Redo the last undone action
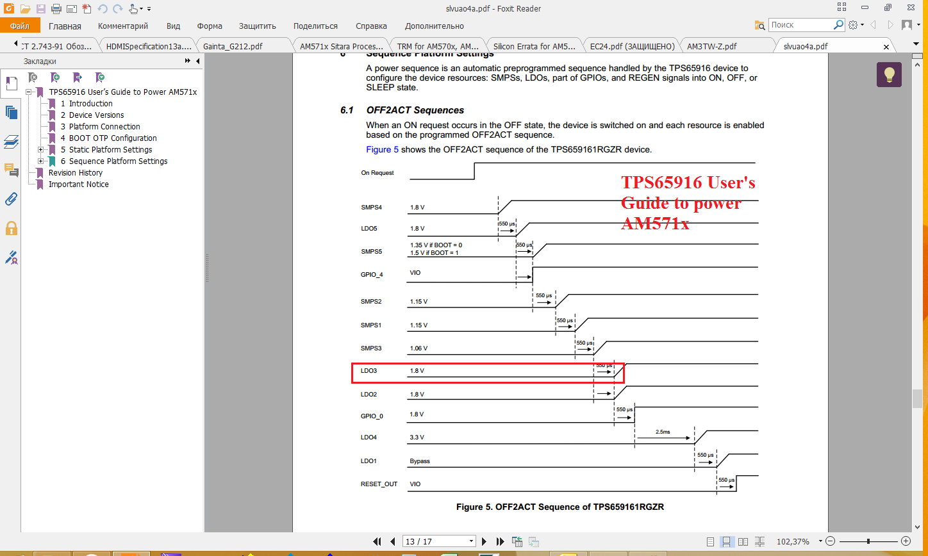This screenshot has width=928, height=556. (x=117, y=9)
